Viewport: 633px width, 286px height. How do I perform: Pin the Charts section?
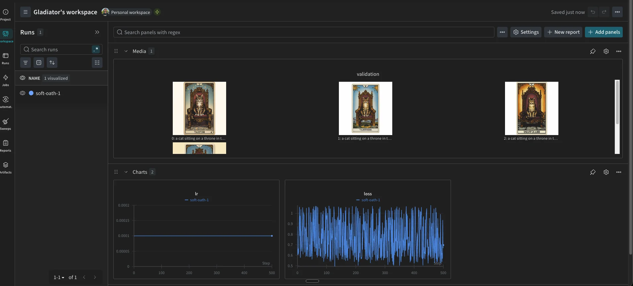coord(593,172)
